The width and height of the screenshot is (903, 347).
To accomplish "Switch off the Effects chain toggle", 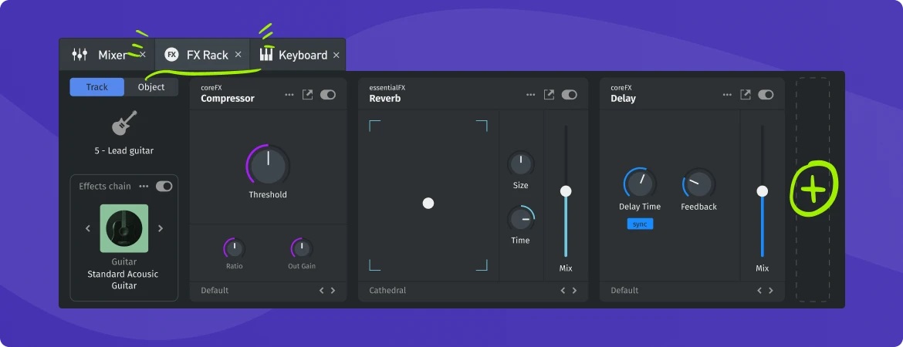I will 164,186.
